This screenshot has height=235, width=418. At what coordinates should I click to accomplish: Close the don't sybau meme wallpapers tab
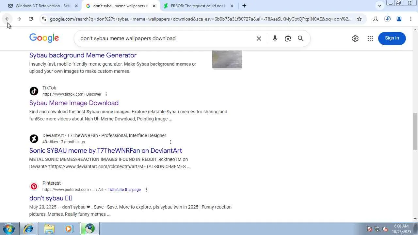click(x=154, y=6)
